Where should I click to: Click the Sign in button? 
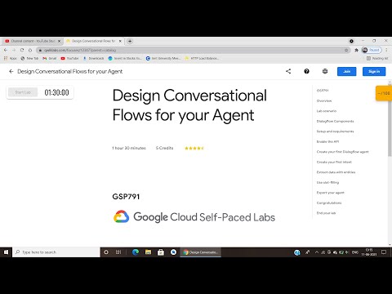click(374, 71)
